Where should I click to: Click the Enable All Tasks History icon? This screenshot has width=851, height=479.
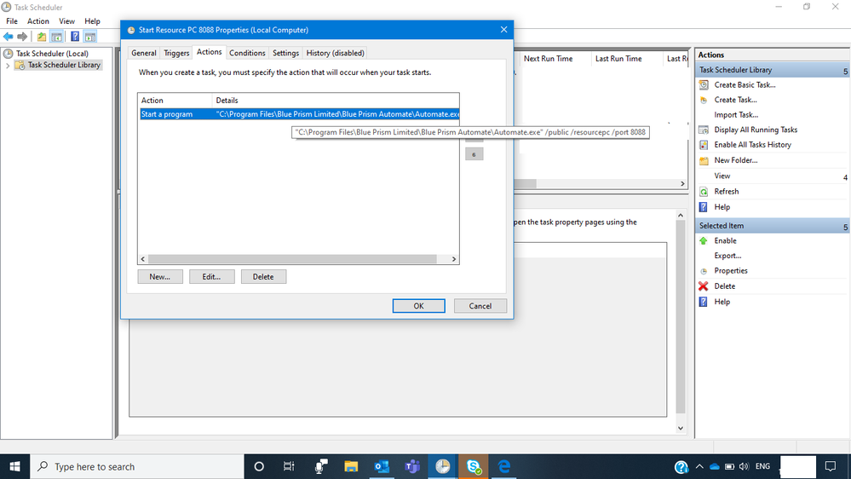pyautogui.click(x=704, y=145)
